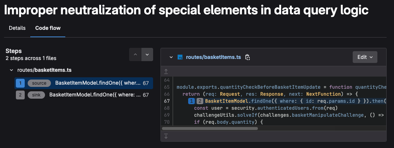Copy the routes/basketItems.ts file path
This screenshot has height=148, width=394.
coord(248,57)
